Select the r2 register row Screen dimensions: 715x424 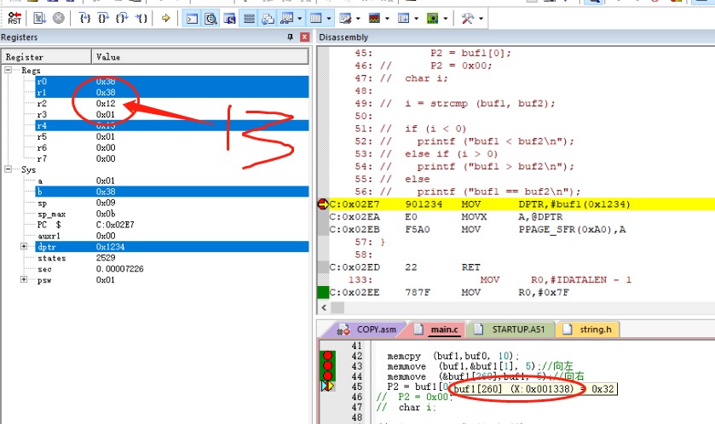click(x=172, y=103)
